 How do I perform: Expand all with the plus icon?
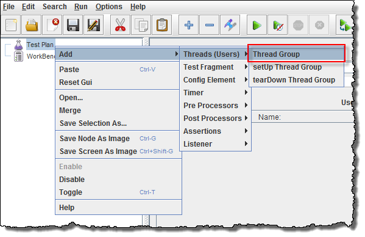click(188, 25)
